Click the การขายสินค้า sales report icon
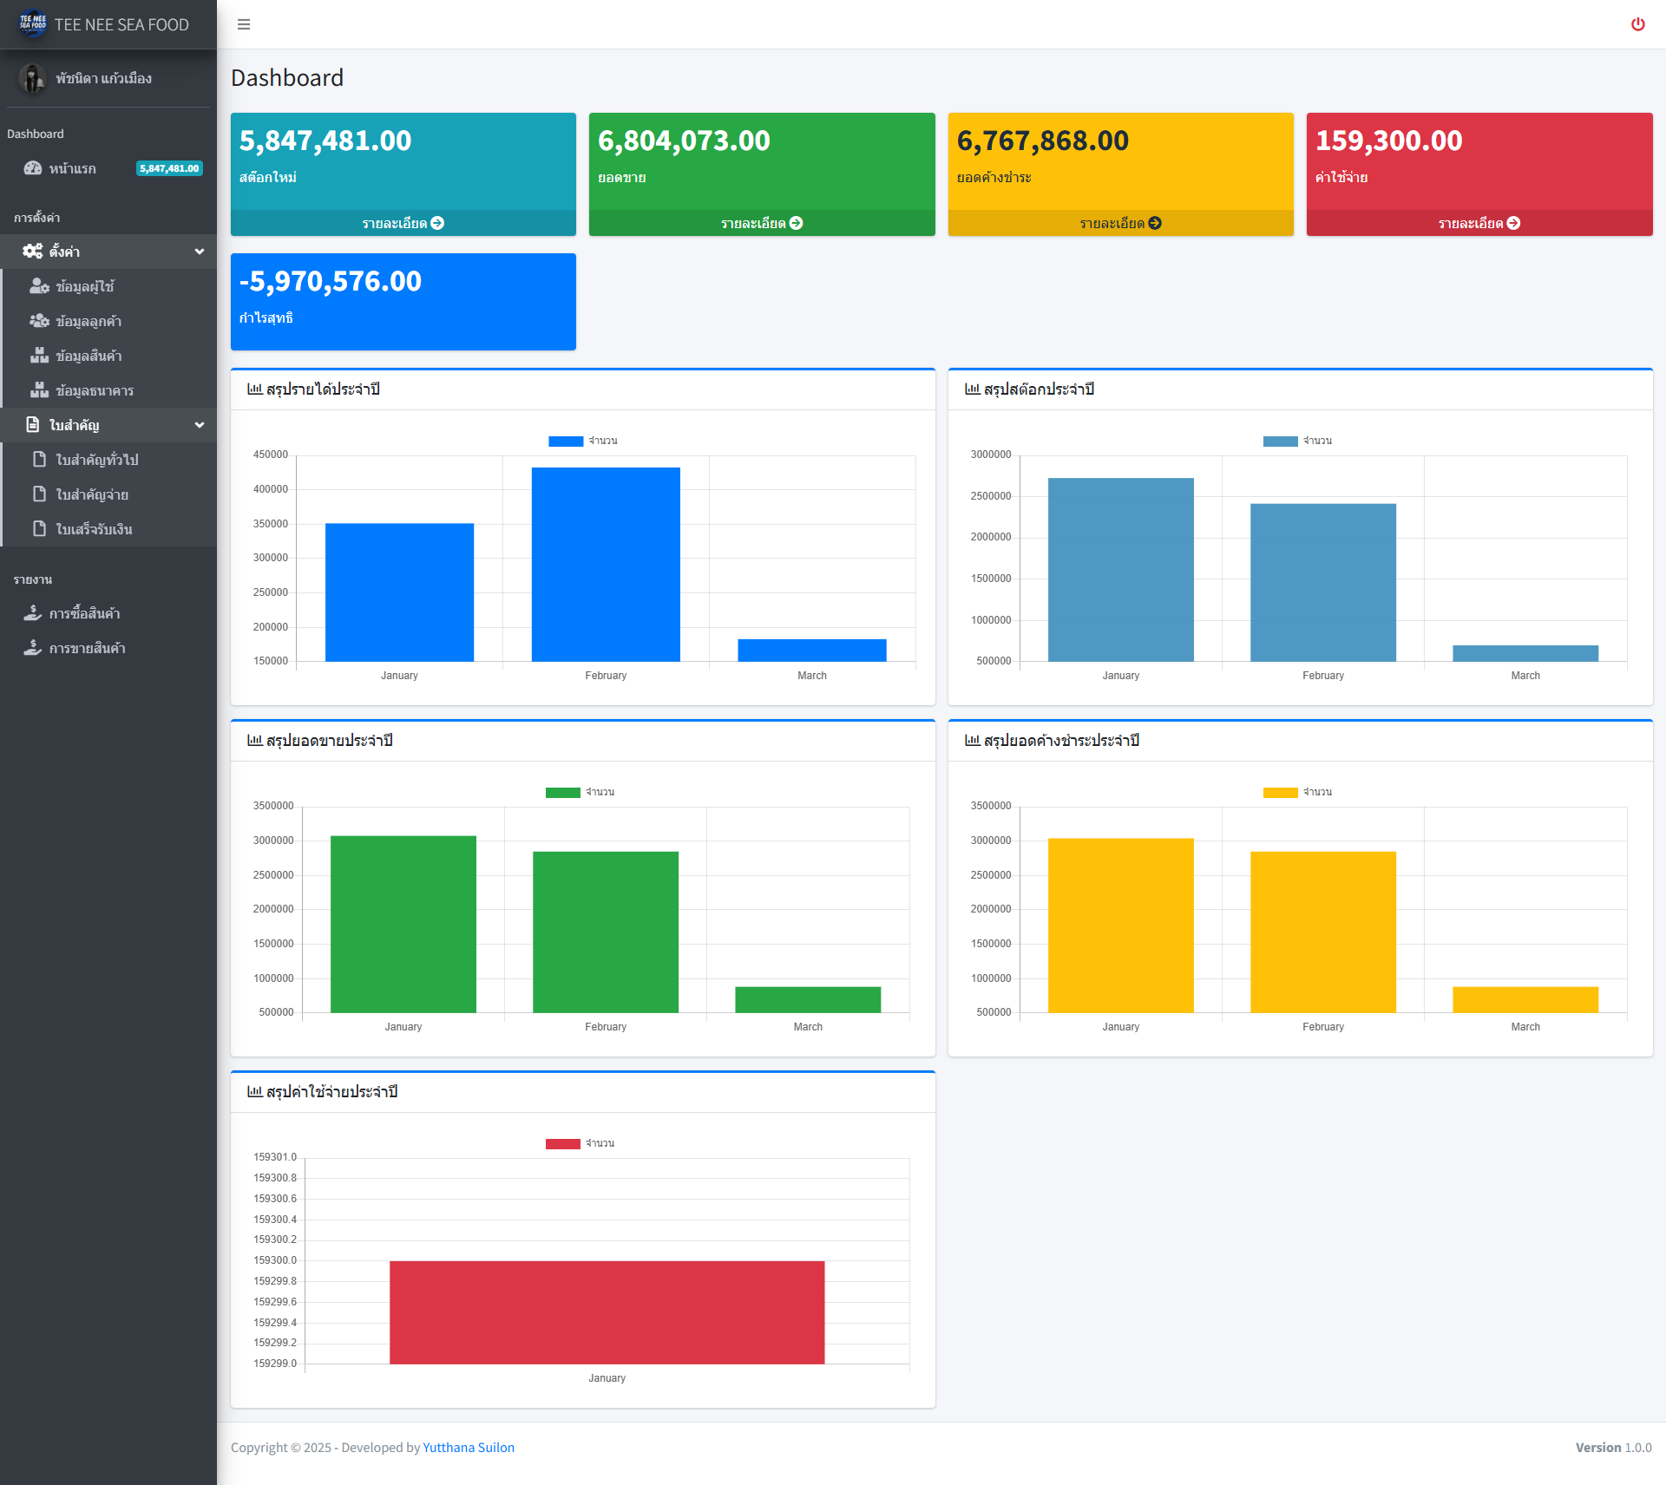Screen dimensions: 1666x1485 point(32,648)
